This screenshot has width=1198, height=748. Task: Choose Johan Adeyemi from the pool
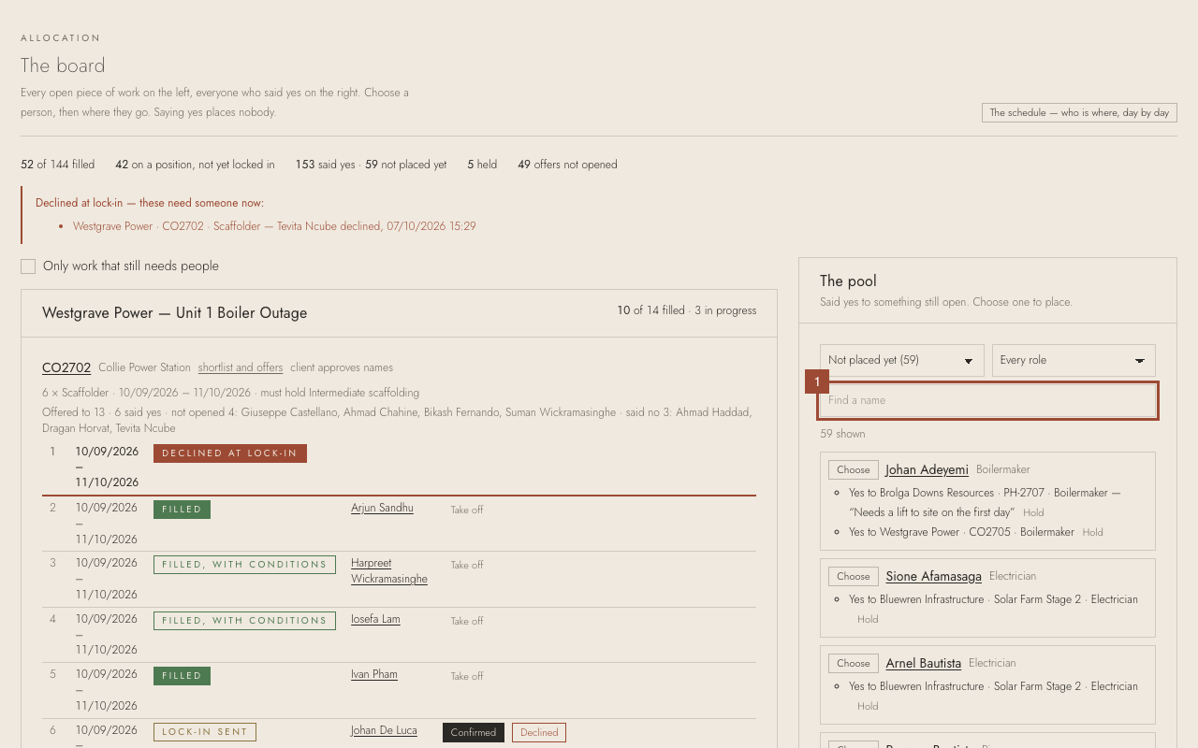[x=853, y=470]
